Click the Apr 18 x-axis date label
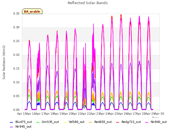The height and width of the screenshot is (132, 176). 50,114
